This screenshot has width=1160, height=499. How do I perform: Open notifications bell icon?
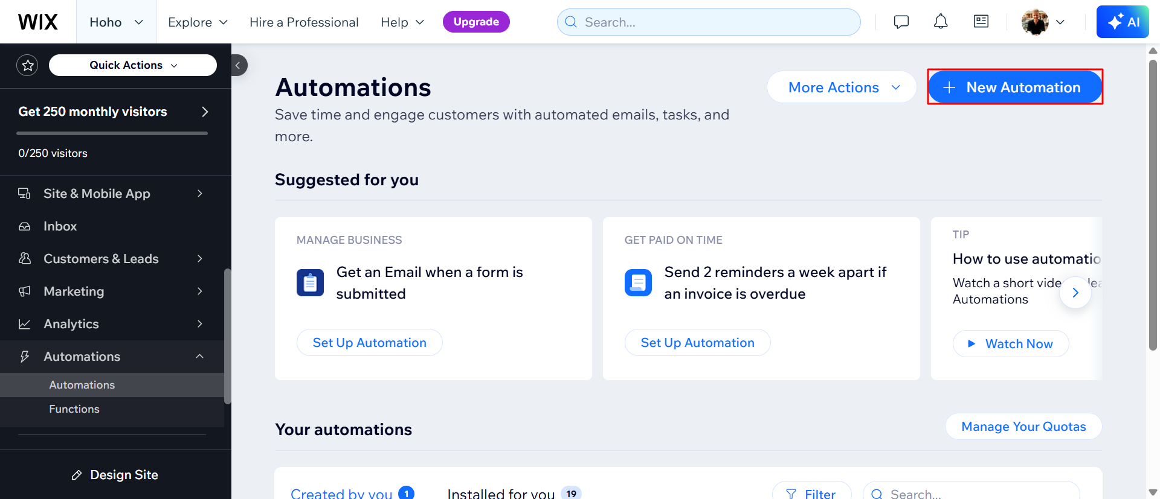941,22
